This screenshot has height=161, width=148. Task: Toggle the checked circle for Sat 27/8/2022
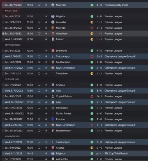tap(3, 34)
